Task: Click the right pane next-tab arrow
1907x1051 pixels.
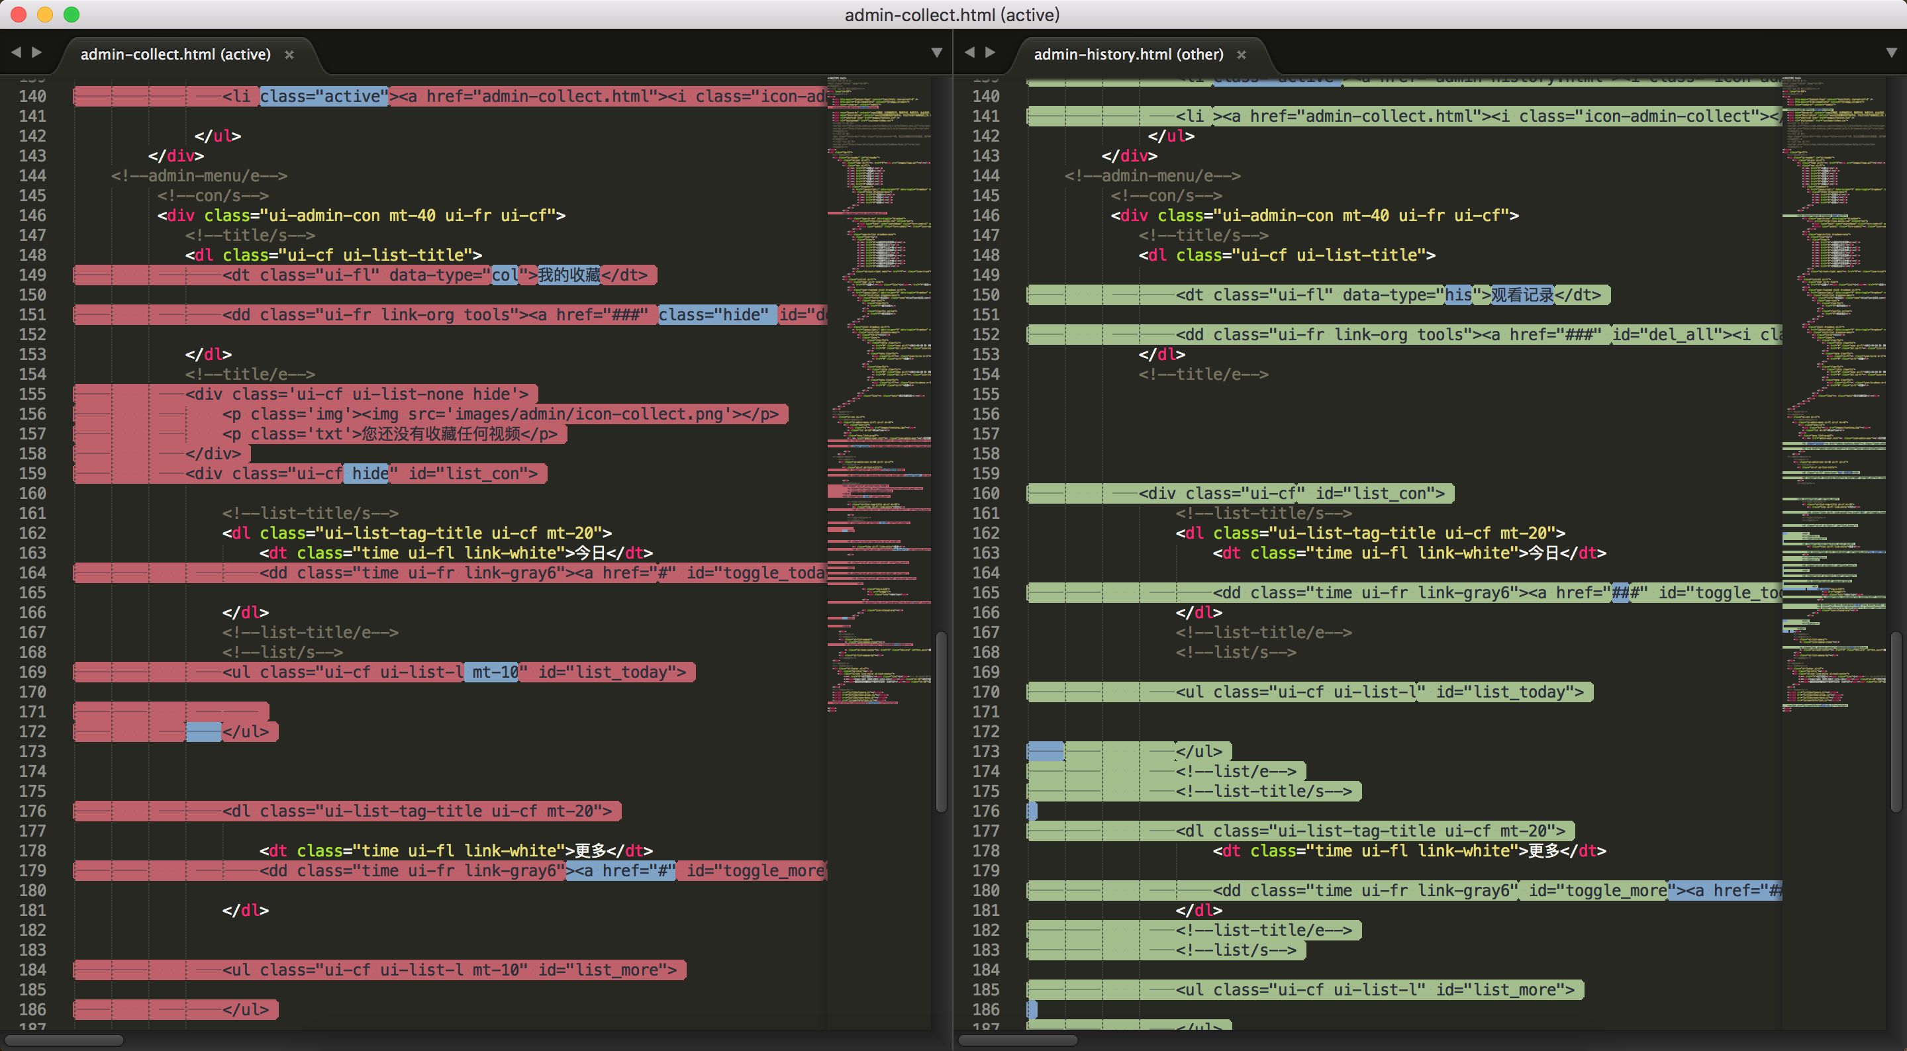Action: point(991,52)
